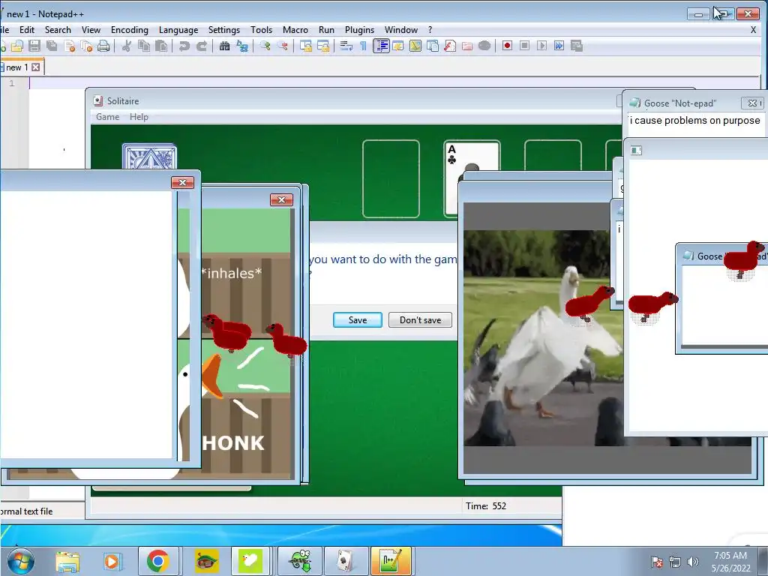Image resolution: width=768 pixels, height=576 pixels.
Task: Open Find with the binoculars icon
Action: pyautogui.click(x=224, y=46)
